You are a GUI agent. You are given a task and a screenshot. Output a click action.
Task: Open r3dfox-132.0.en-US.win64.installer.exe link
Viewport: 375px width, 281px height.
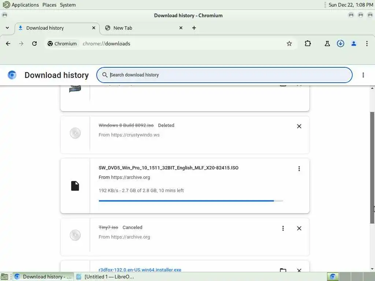pyautogui.click(x=140, y=270)
